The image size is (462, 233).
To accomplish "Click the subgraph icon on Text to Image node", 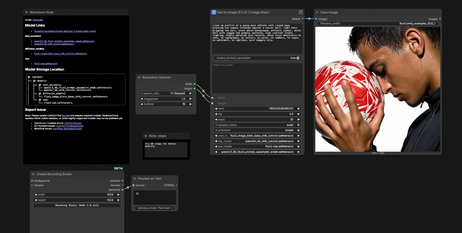I will click(x=214, y=12).
